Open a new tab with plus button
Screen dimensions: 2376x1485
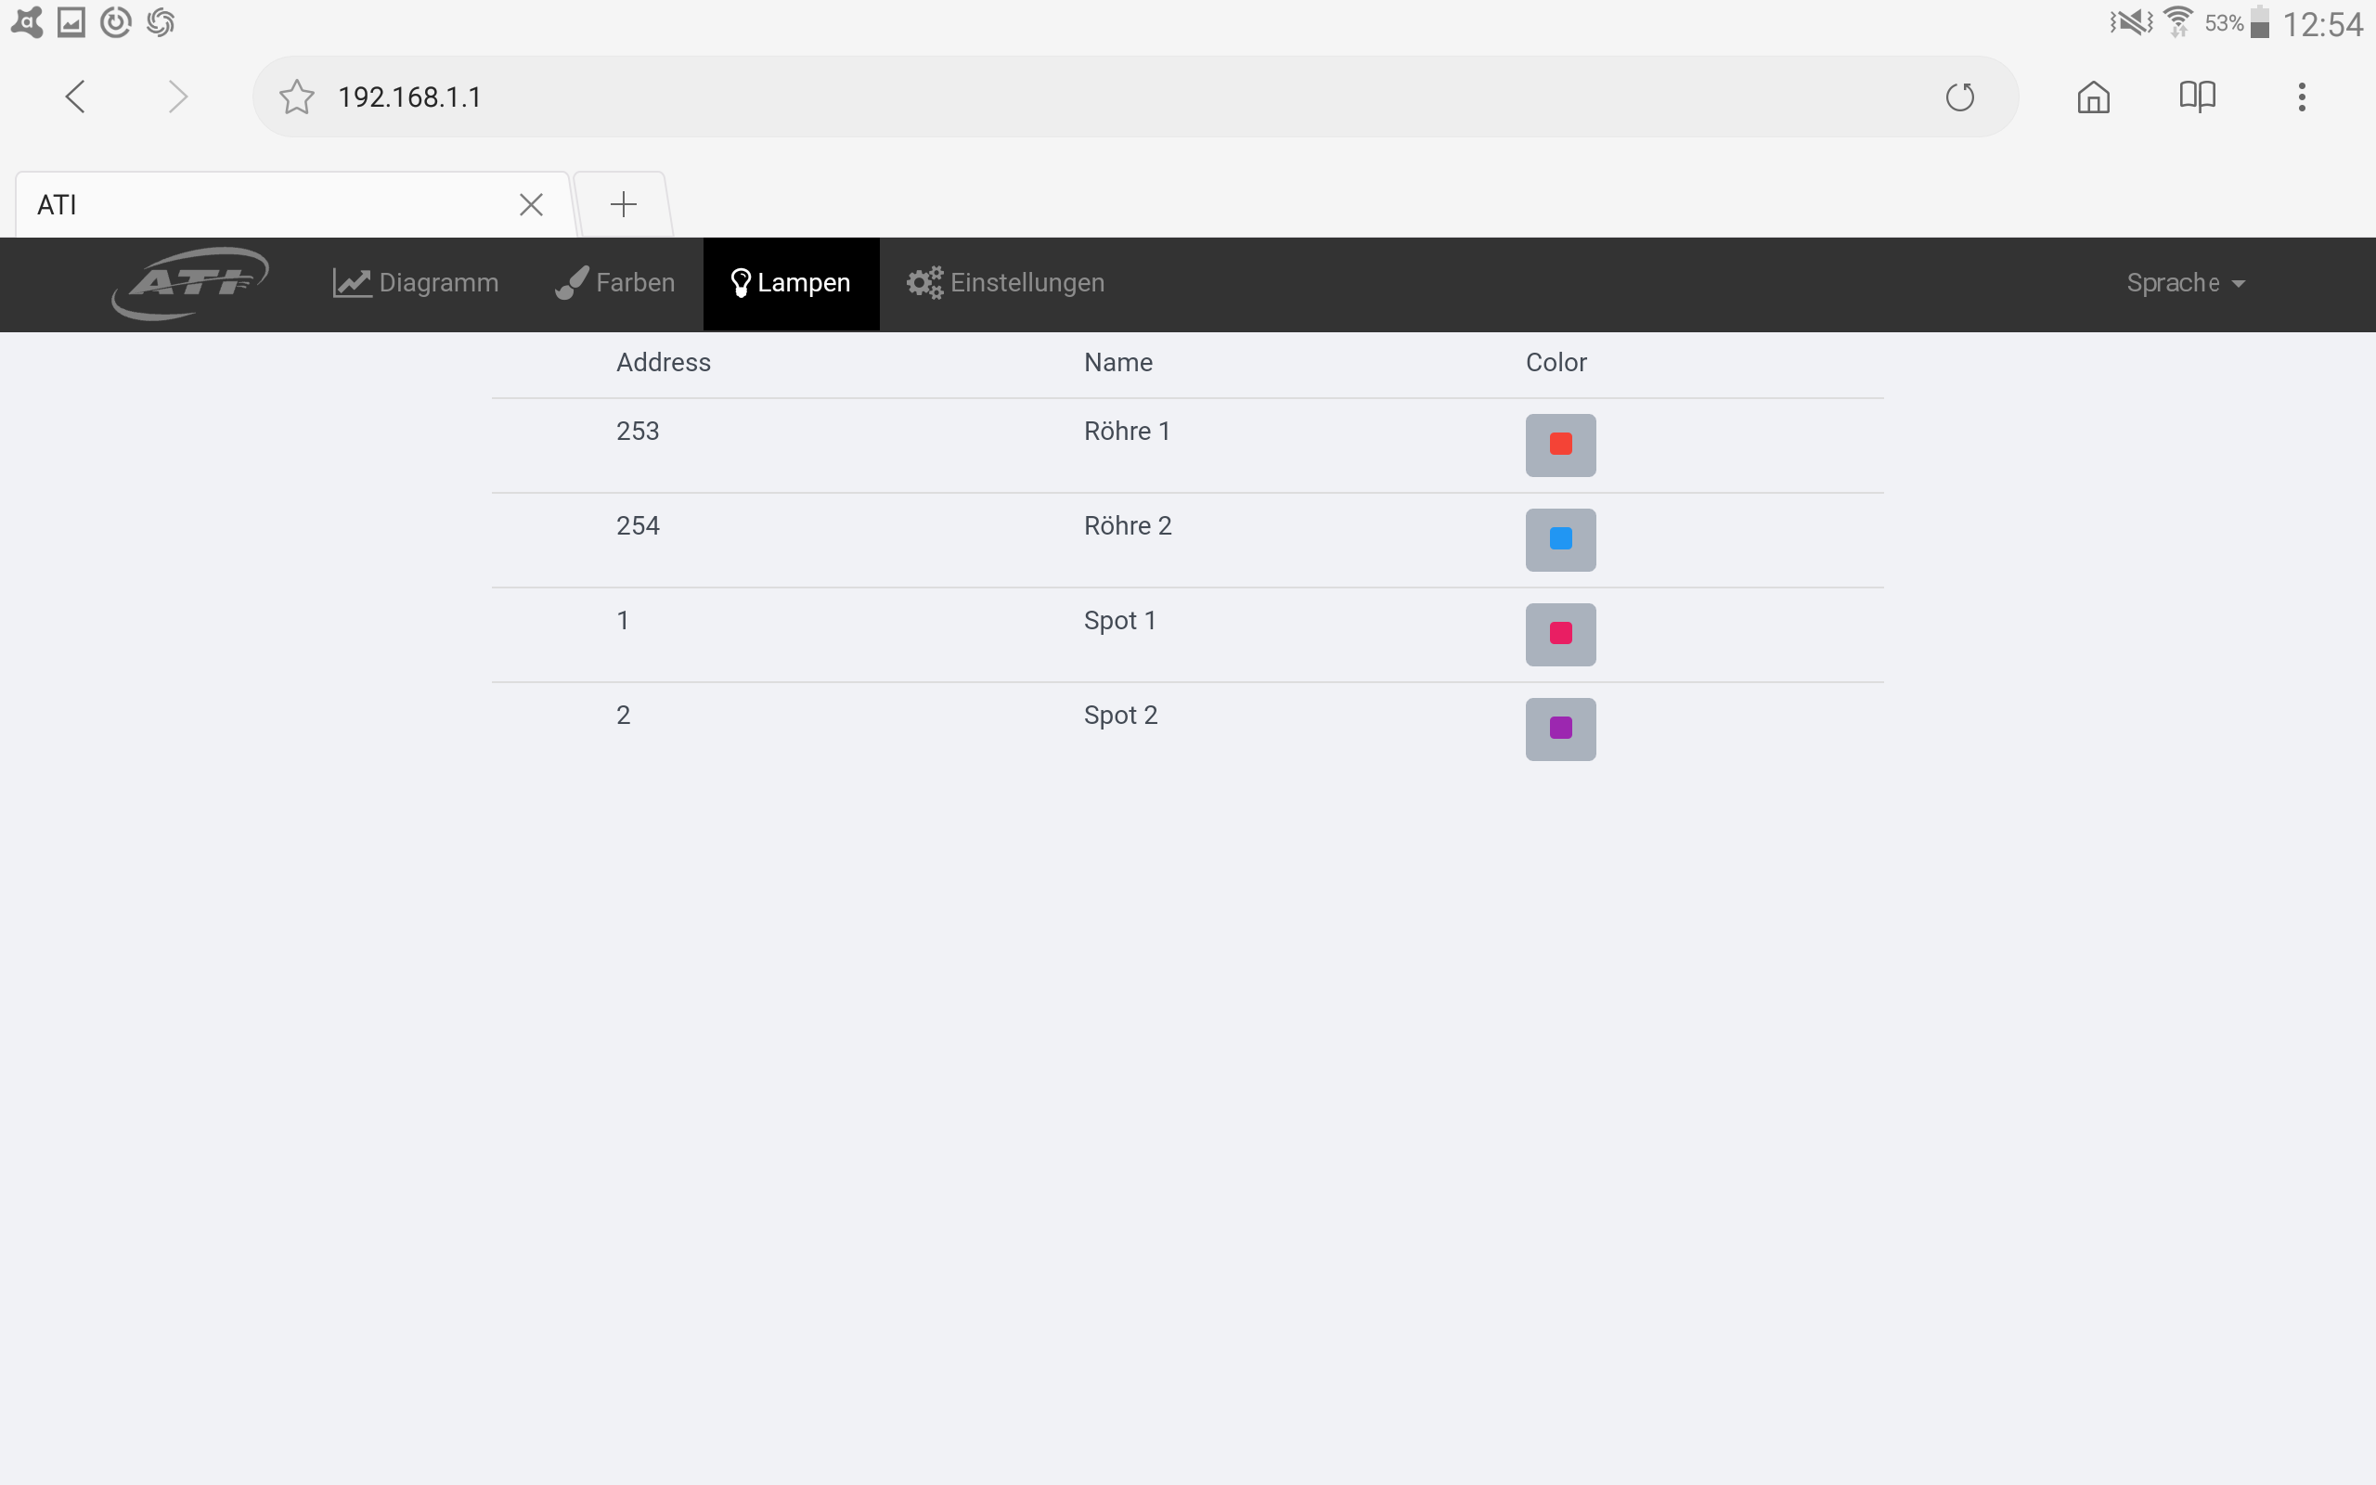[624, 204]
